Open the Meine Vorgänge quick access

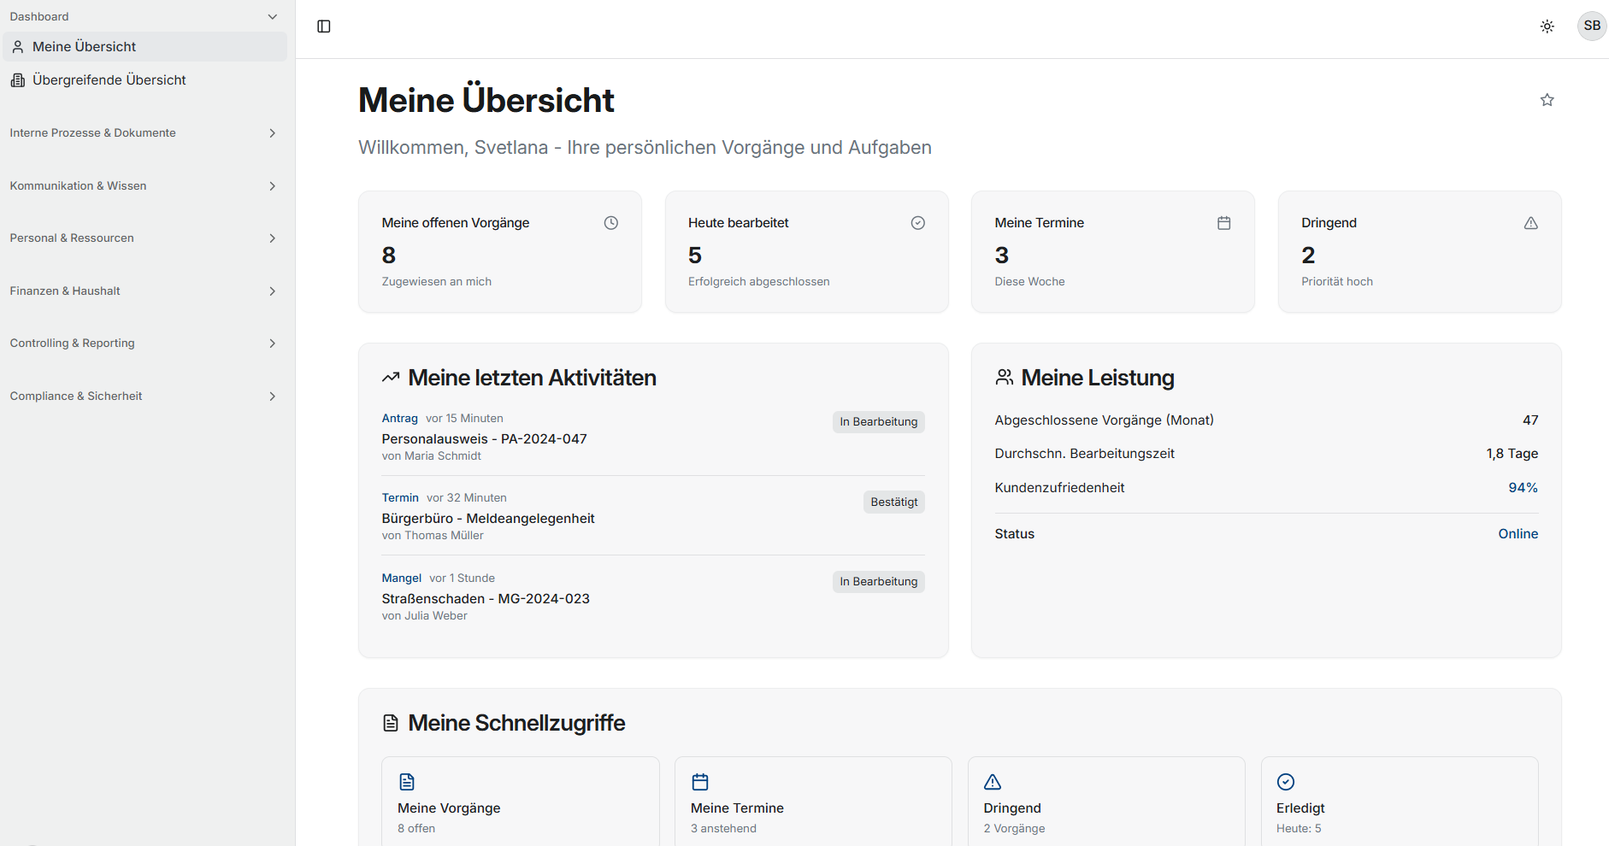click(521, 802)
